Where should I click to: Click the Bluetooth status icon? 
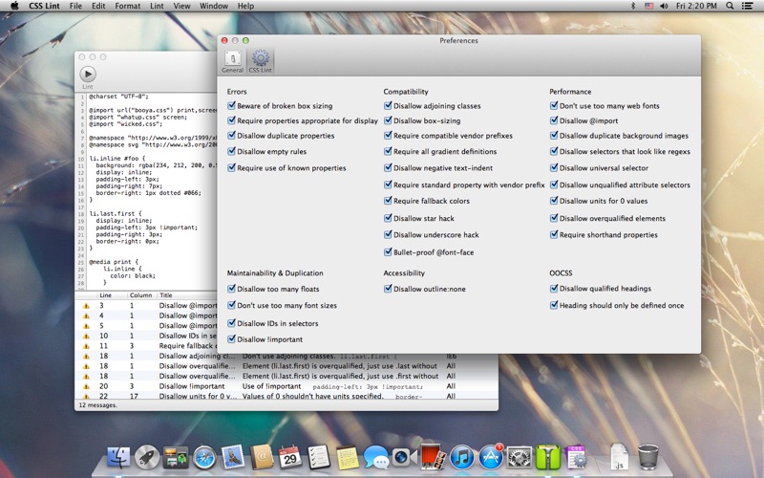coord(632,6)
